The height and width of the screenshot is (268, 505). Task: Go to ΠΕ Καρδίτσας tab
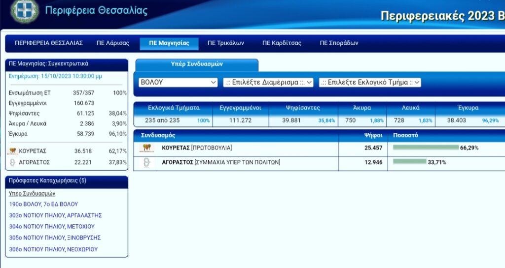point(282,43)
